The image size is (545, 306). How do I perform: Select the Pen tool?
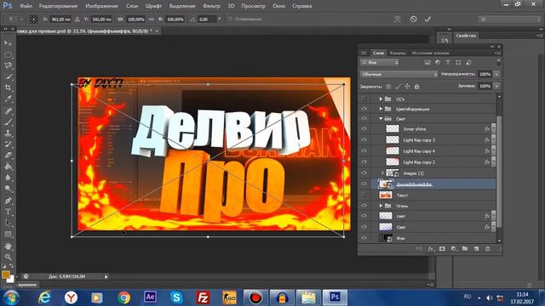(x=8, y=201)
